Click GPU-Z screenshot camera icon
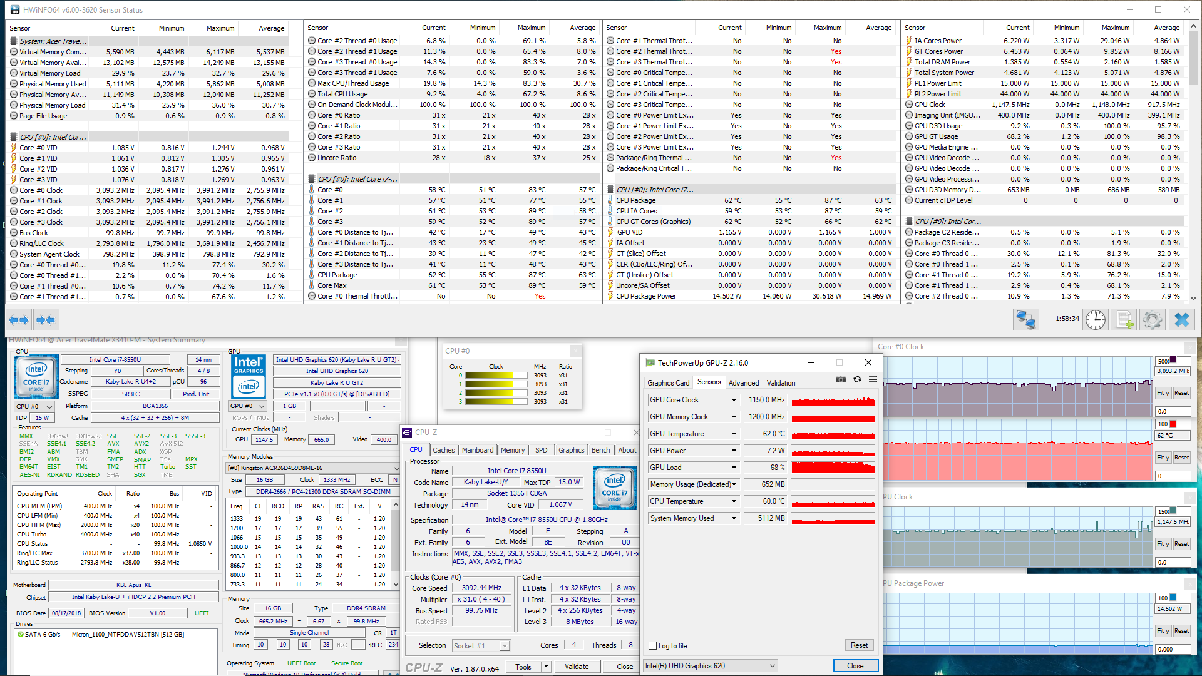 [x=841, y=380]
